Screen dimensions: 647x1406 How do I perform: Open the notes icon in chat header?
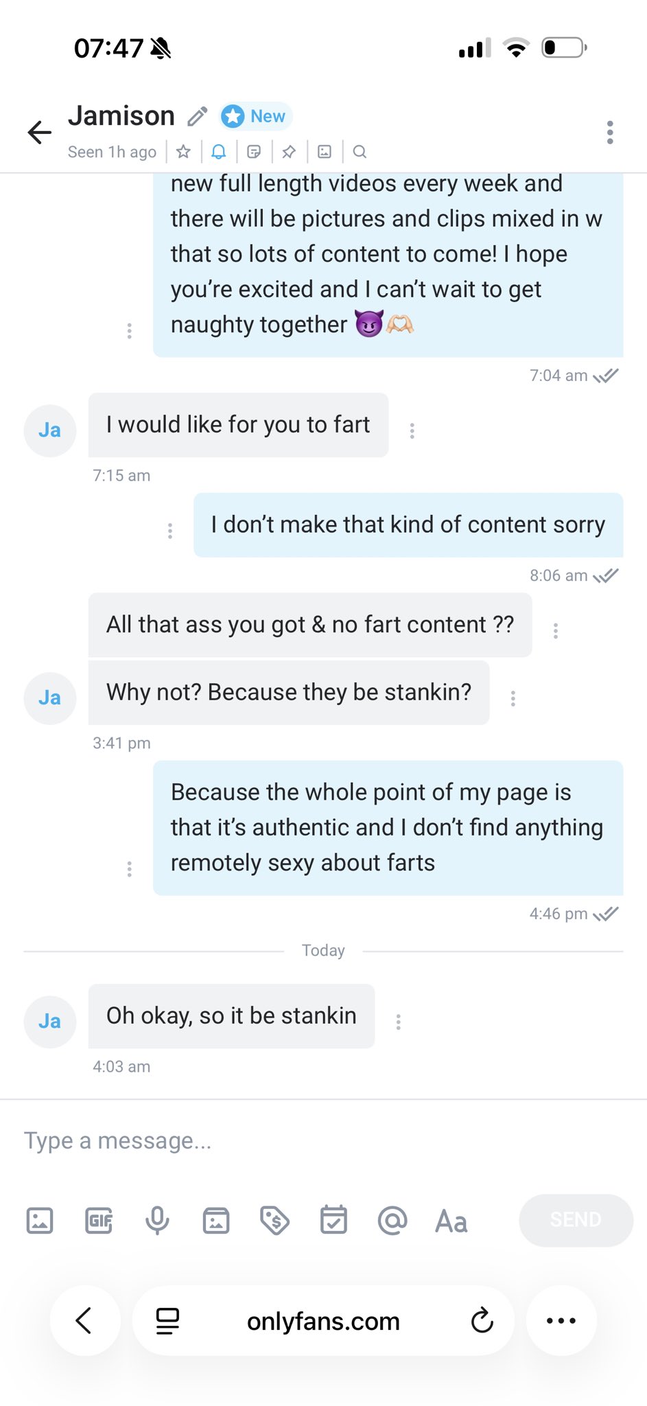[254, 152]
